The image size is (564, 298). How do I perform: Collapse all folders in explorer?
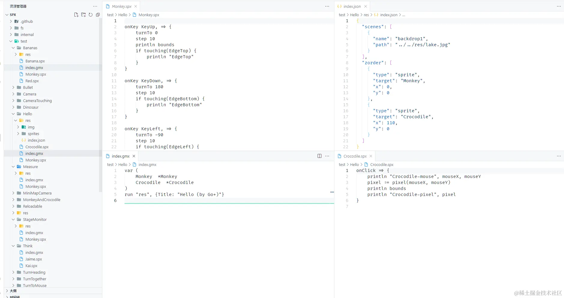(x=98, y=15)
